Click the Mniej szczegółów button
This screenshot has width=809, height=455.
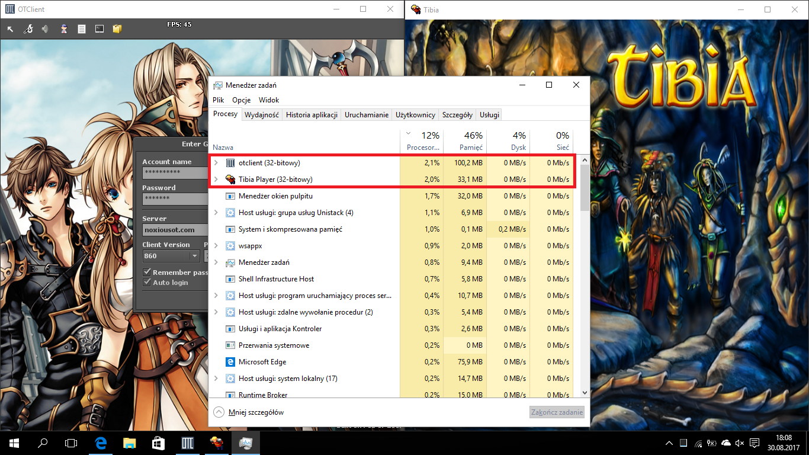click(x=249, y=412)
